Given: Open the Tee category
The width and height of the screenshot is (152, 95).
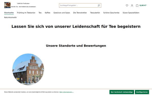Looking at the screenshot, I should click(40, 13).
